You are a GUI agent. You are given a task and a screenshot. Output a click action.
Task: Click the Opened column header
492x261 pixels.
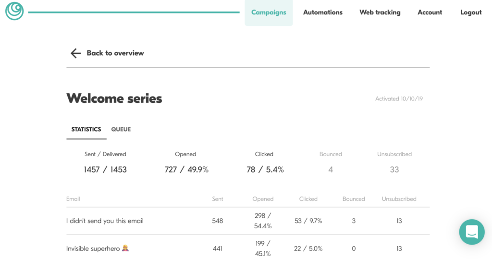coord(263,199)
